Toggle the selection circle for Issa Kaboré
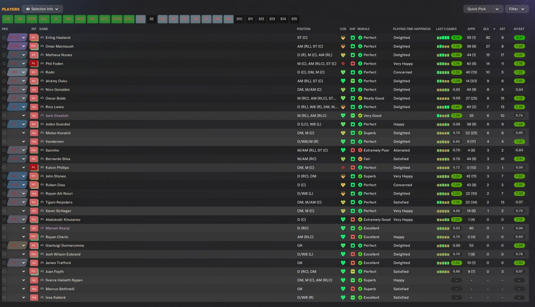 tap(4, 297)
